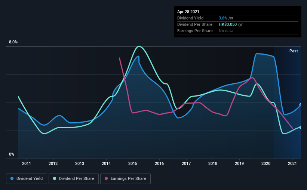Click the 2016 x-axis label
307x190 pixels.
[159, 163]
